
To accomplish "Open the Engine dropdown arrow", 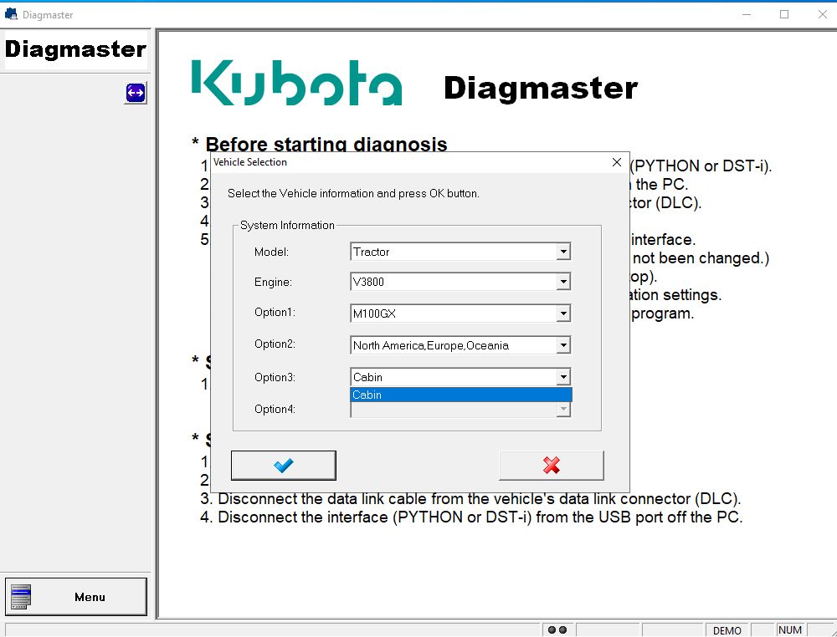I will pyautogui.click(x=563, y=282).
